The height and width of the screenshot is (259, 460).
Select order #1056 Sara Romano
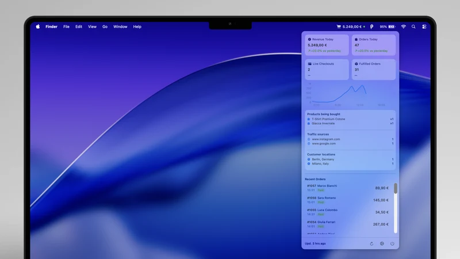[348, 200]
